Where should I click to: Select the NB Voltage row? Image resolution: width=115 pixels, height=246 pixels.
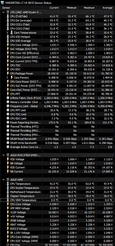coord(57,163)
